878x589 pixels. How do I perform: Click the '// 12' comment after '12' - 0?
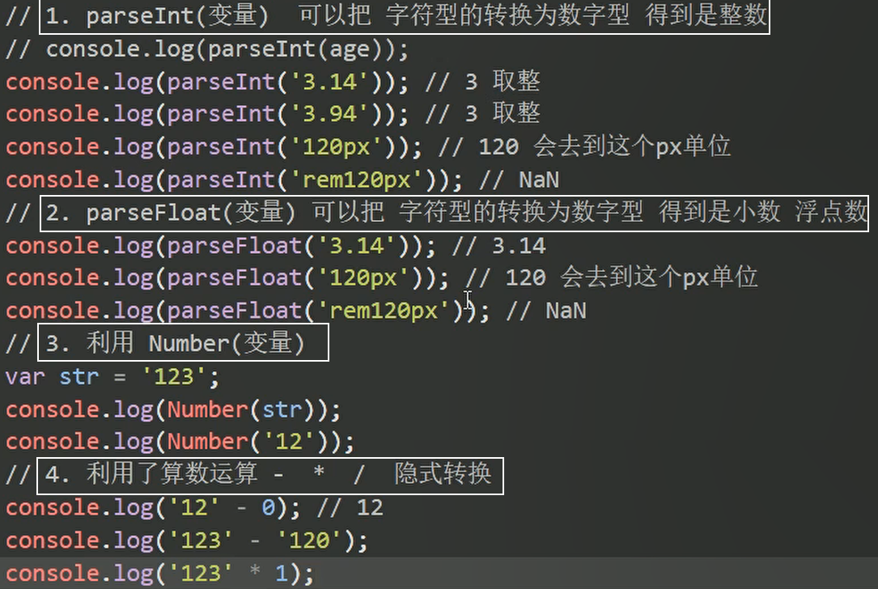350,508
